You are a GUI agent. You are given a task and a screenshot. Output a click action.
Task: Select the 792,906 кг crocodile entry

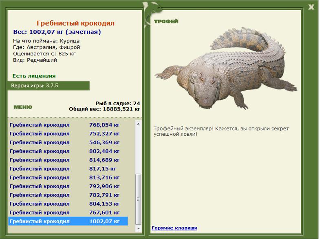point(68,186)
